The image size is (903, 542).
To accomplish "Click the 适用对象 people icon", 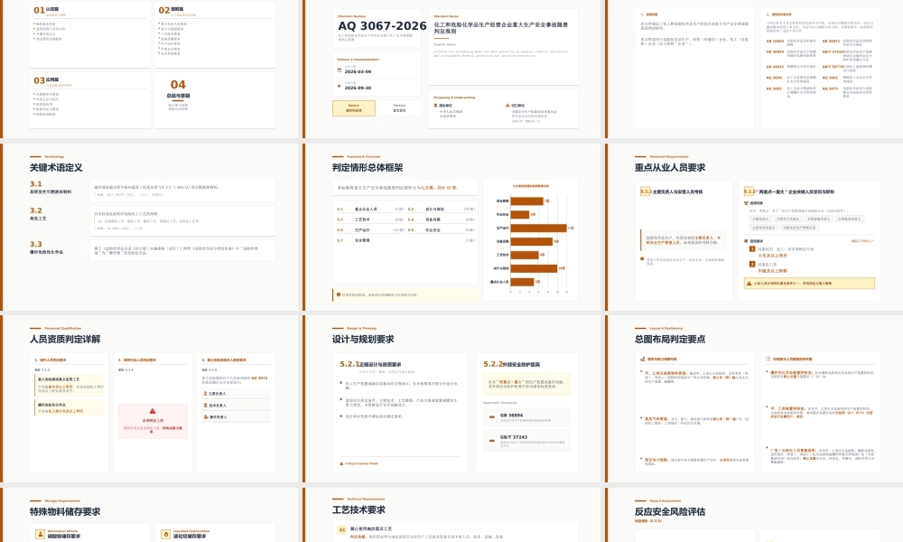I will pyautogui.click(x=747, y=202).
